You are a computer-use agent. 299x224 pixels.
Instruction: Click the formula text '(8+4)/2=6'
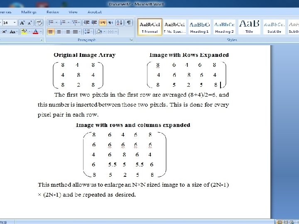[202, 95]
